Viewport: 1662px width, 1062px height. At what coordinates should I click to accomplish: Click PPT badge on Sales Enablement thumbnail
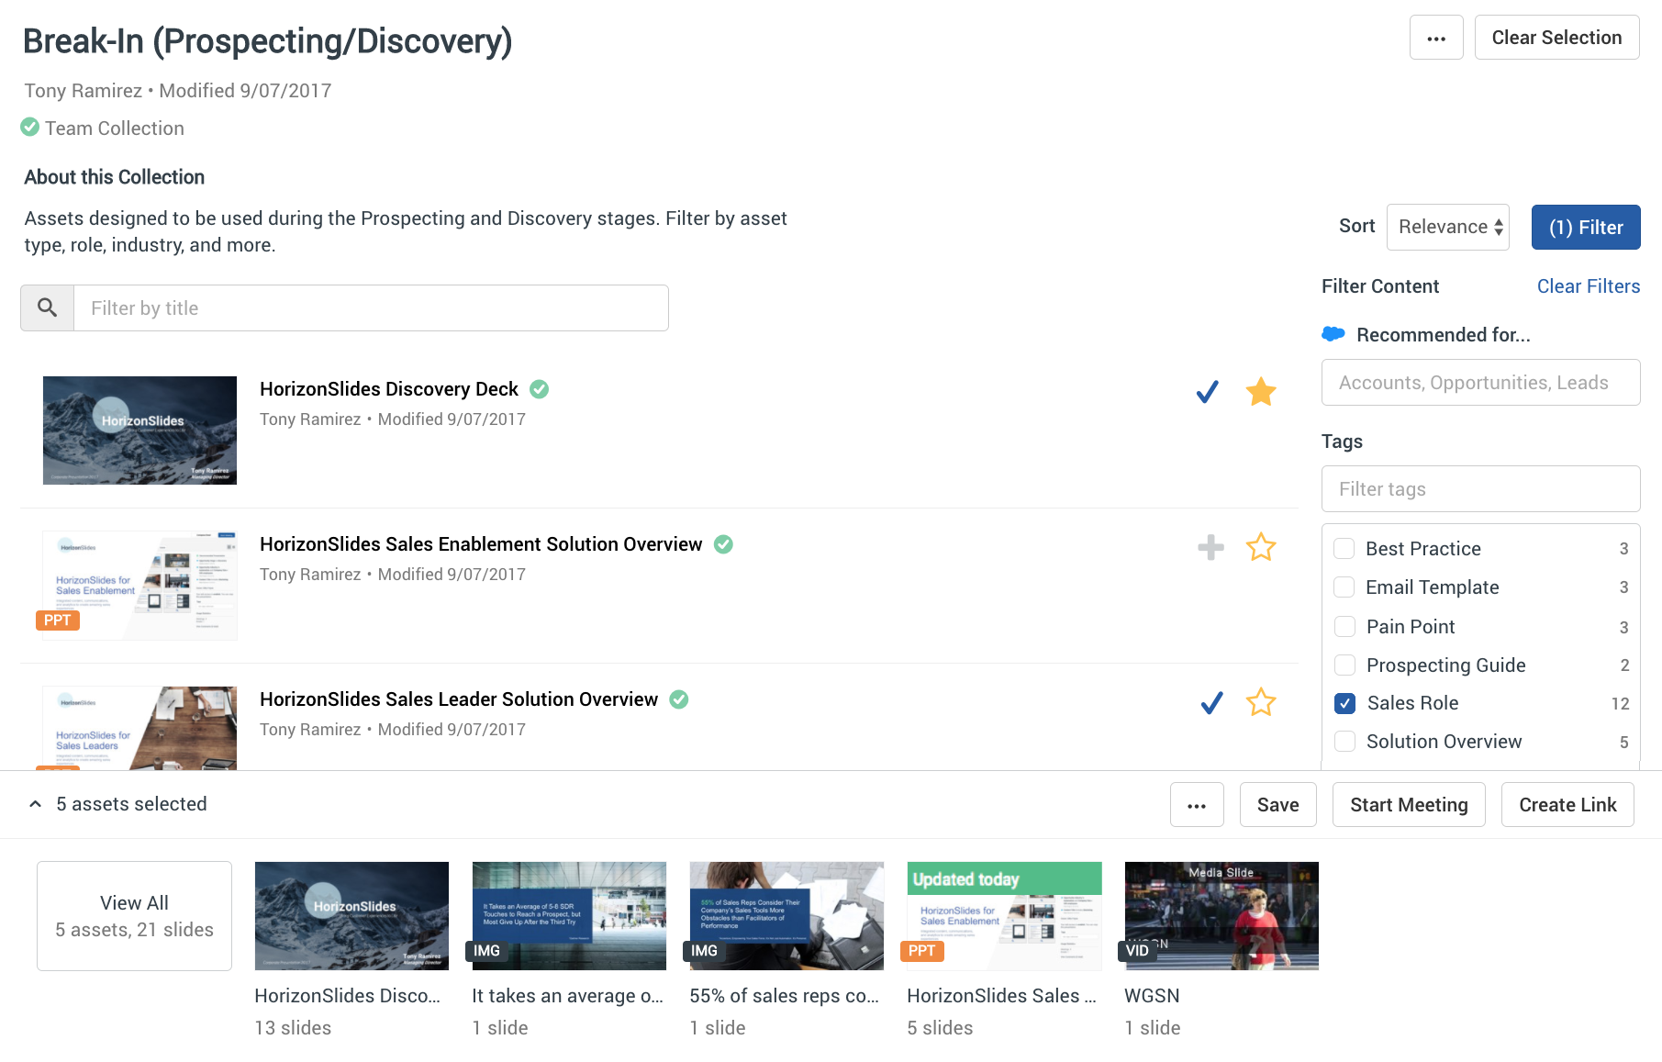pos(58,620)
